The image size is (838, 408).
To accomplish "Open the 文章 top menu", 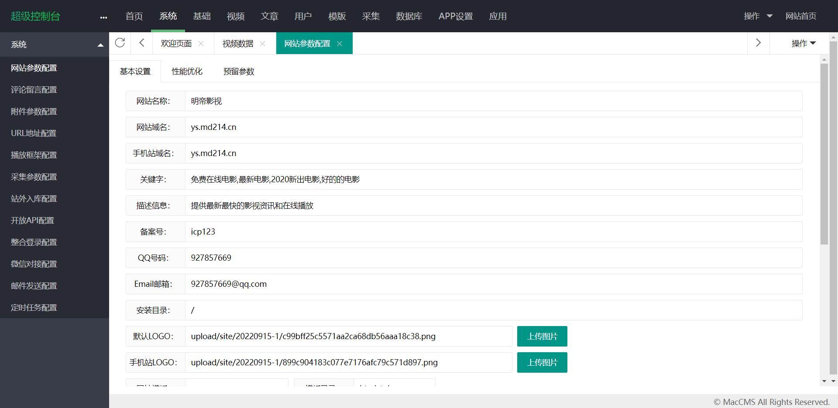I will click(269, 16).
